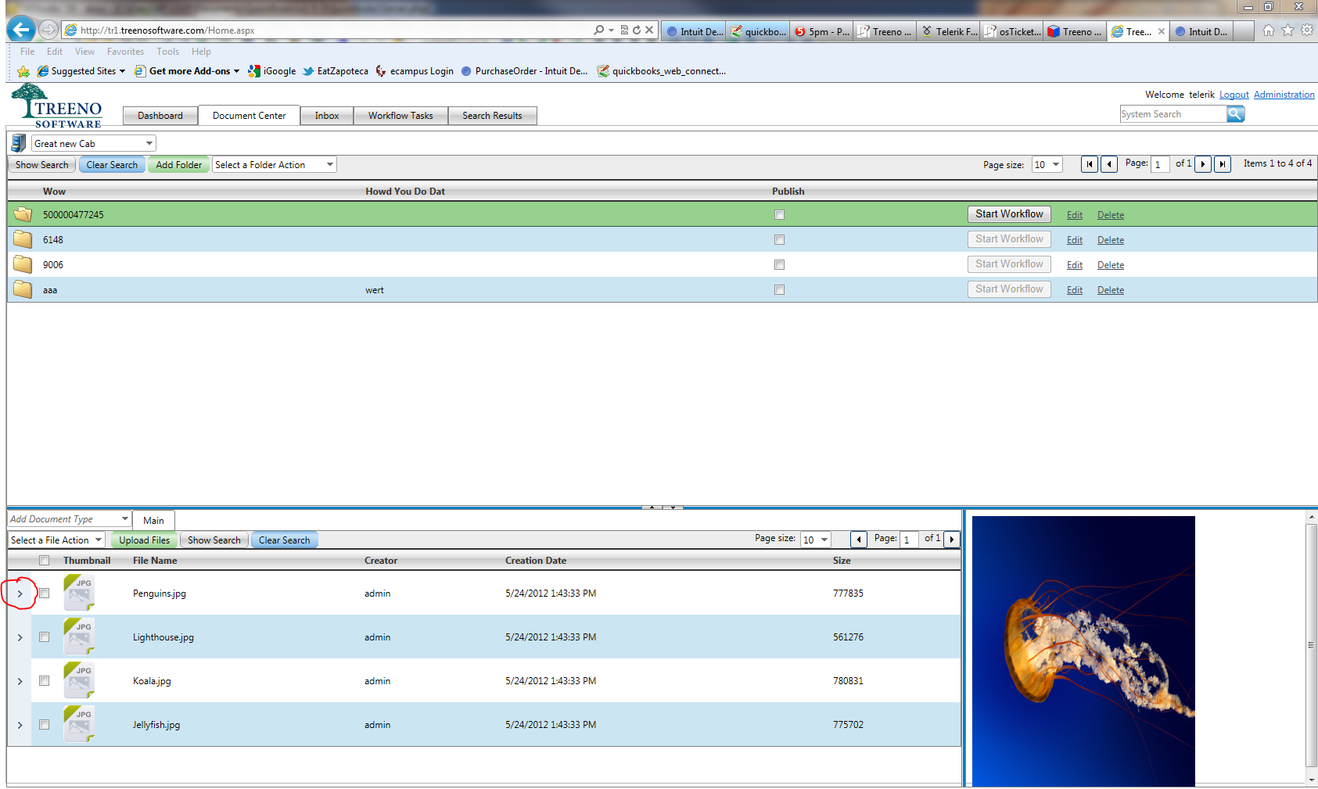The image size is (1318, 789).
Task: Open the browser Tools gear icon
Action: point(1307,30)
